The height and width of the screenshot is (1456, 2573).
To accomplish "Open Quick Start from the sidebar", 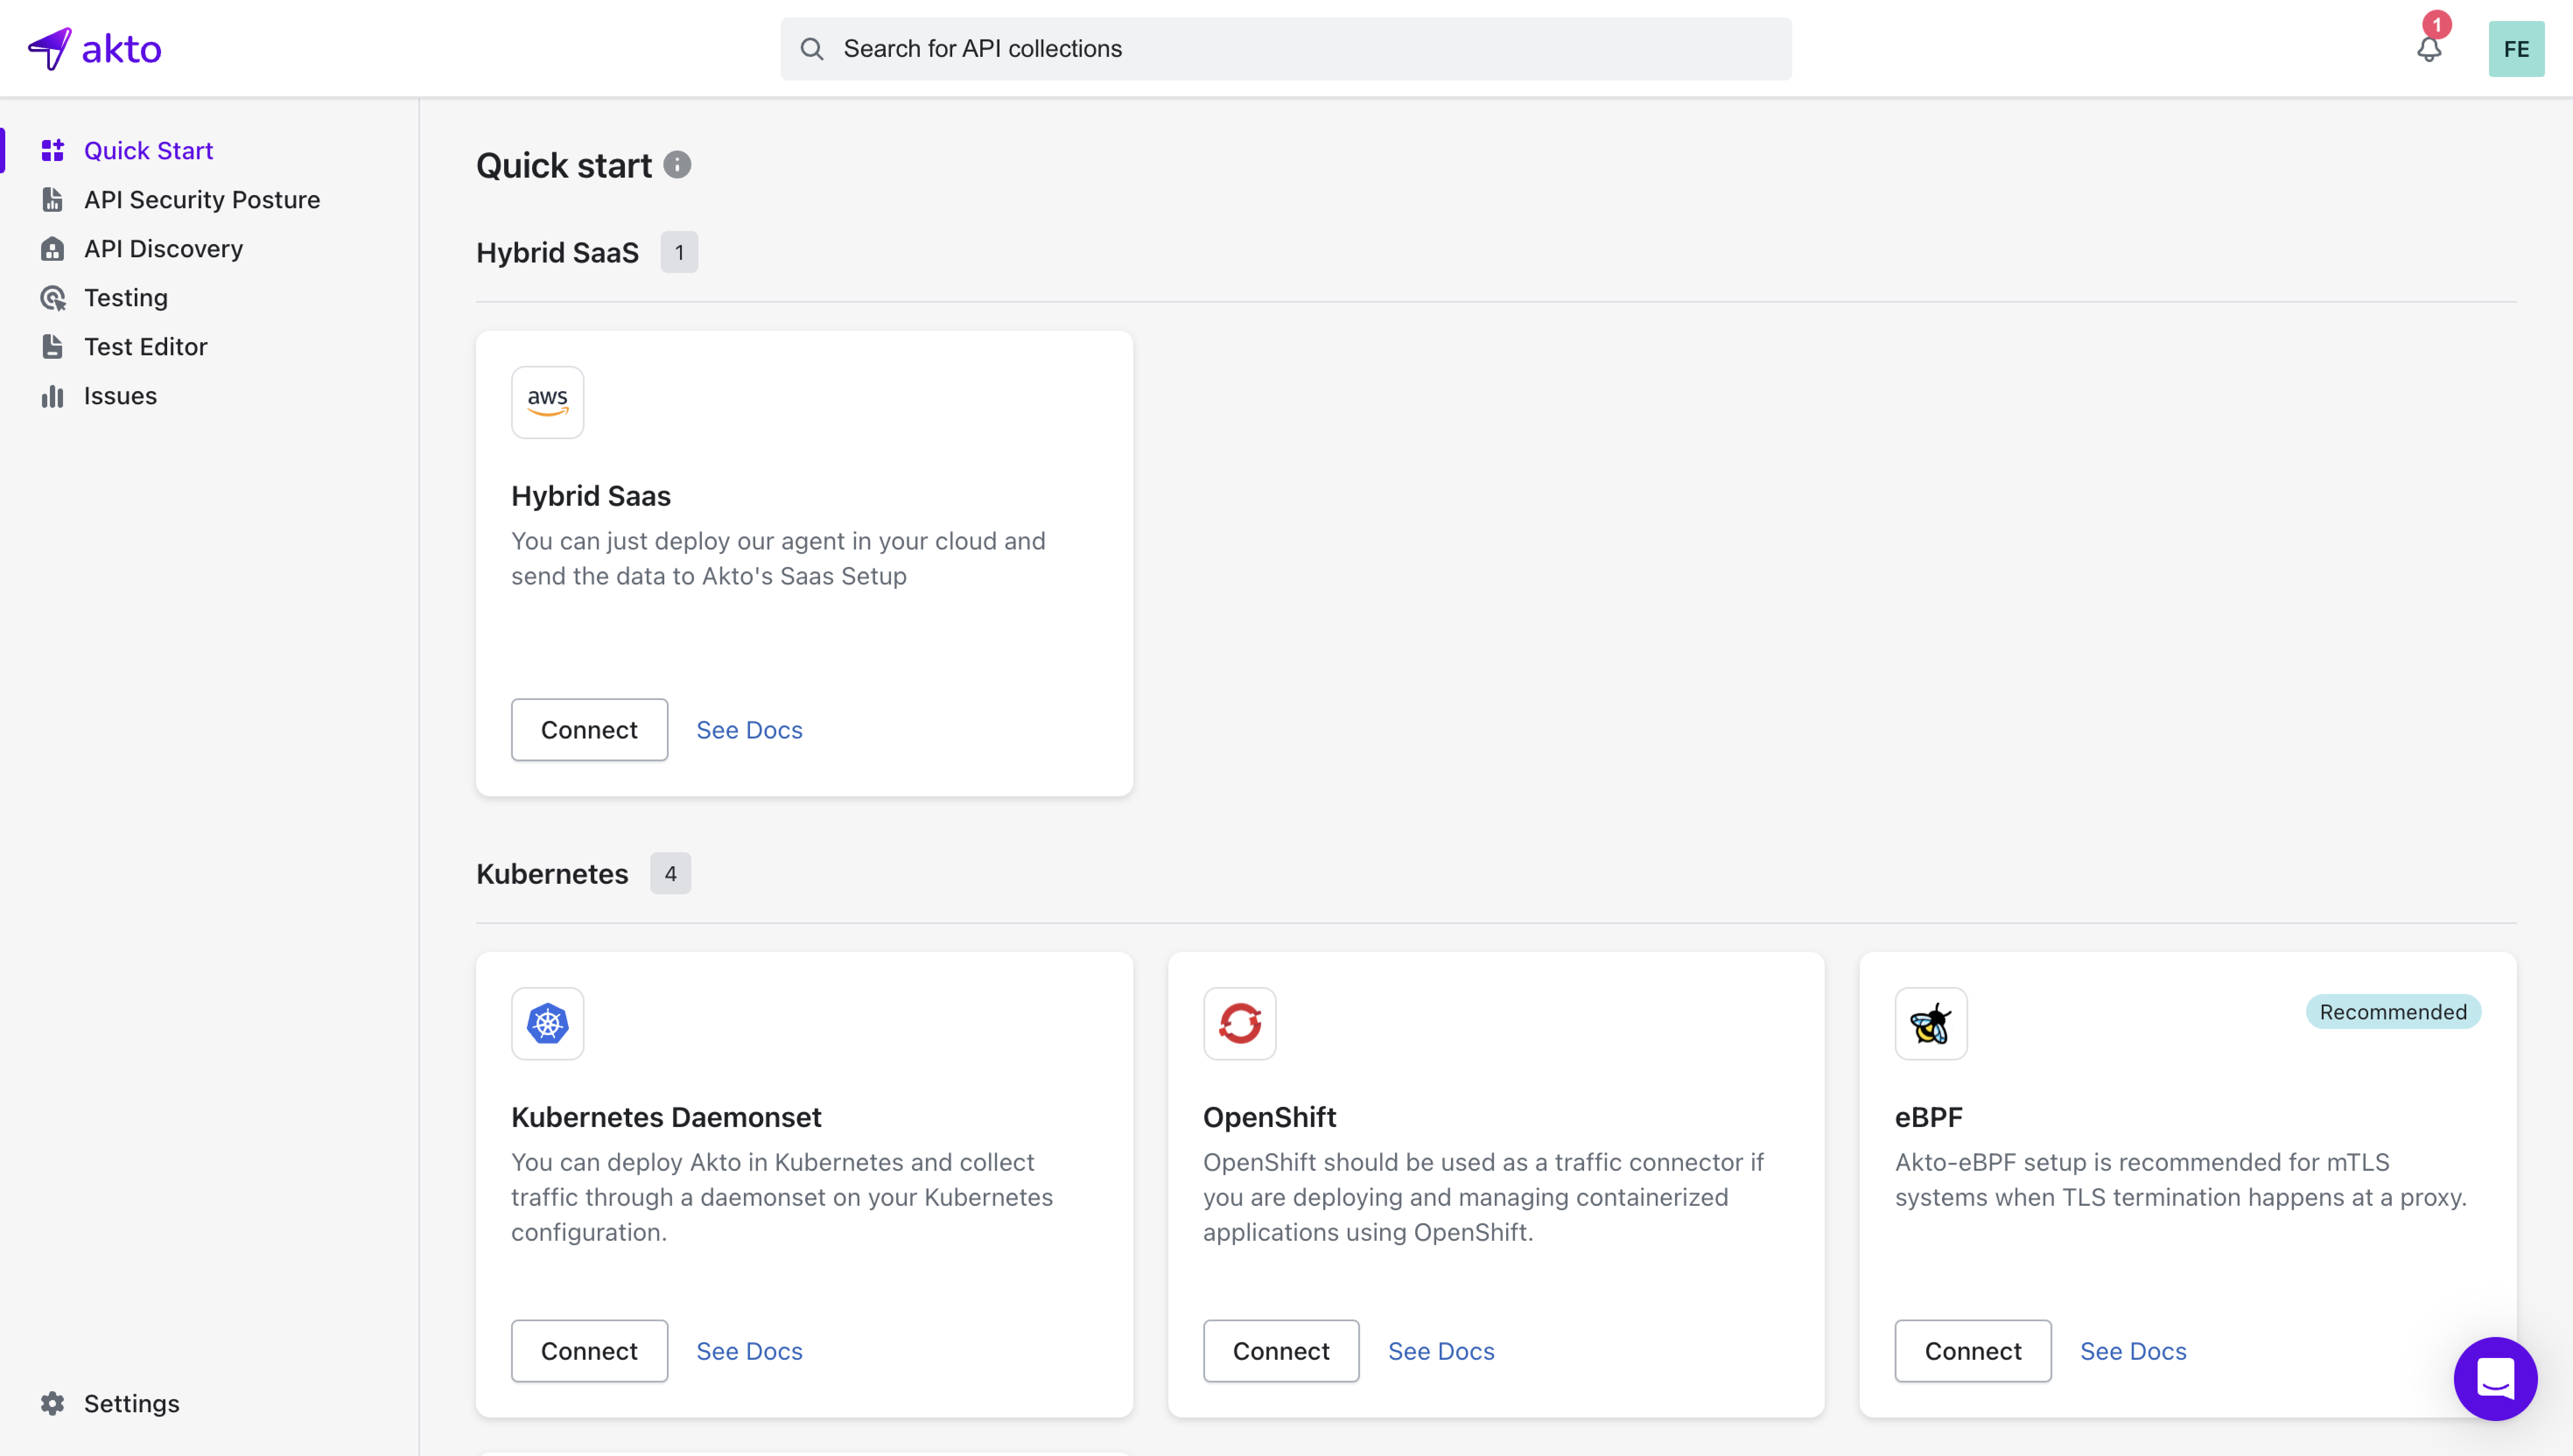I will tap(148, 150).
